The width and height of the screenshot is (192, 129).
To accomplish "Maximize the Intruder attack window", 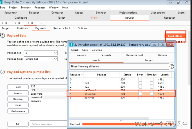I will [162, 45].
